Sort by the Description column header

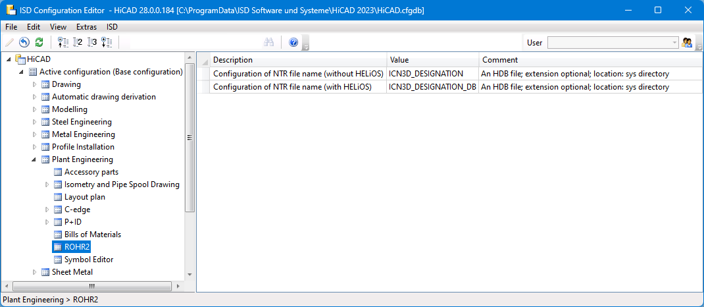click(298, 60)
